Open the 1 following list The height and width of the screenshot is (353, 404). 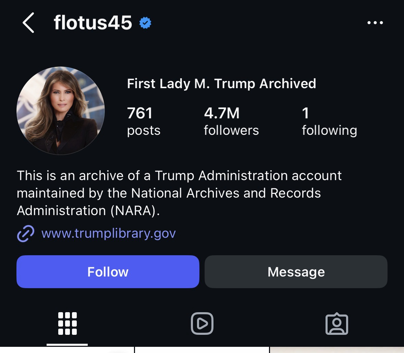coord(329,121)
